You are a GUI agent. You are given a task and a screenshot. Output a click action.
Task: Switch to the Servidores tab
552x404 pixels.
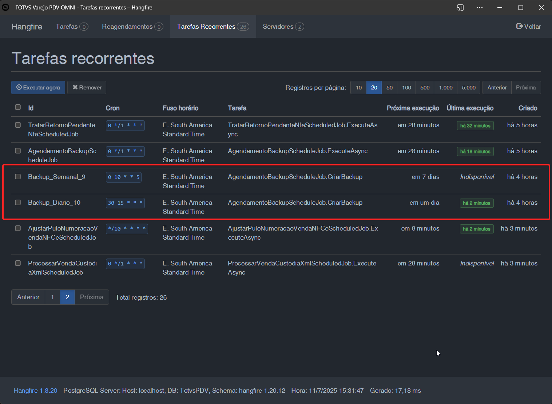[x=283, y=27]
